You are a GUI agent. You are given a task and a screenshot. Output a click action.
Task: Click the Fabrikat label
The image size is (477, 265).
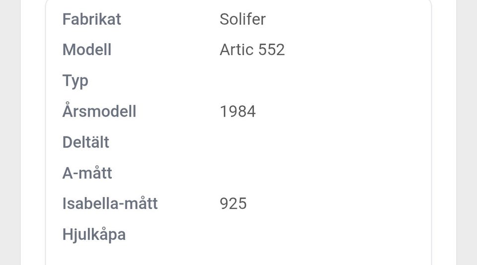pyautogui.click(x=91, y=19)
